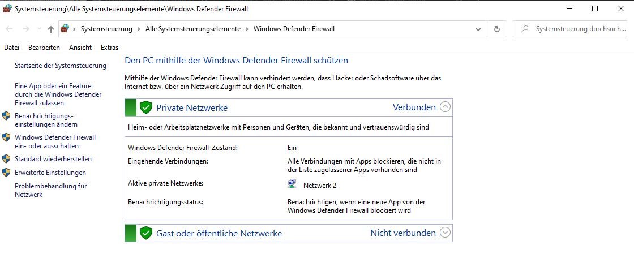The height and width of the screenshot is (271, 634).
Task: Click the back navigation arrow
Action: [9, 29]
